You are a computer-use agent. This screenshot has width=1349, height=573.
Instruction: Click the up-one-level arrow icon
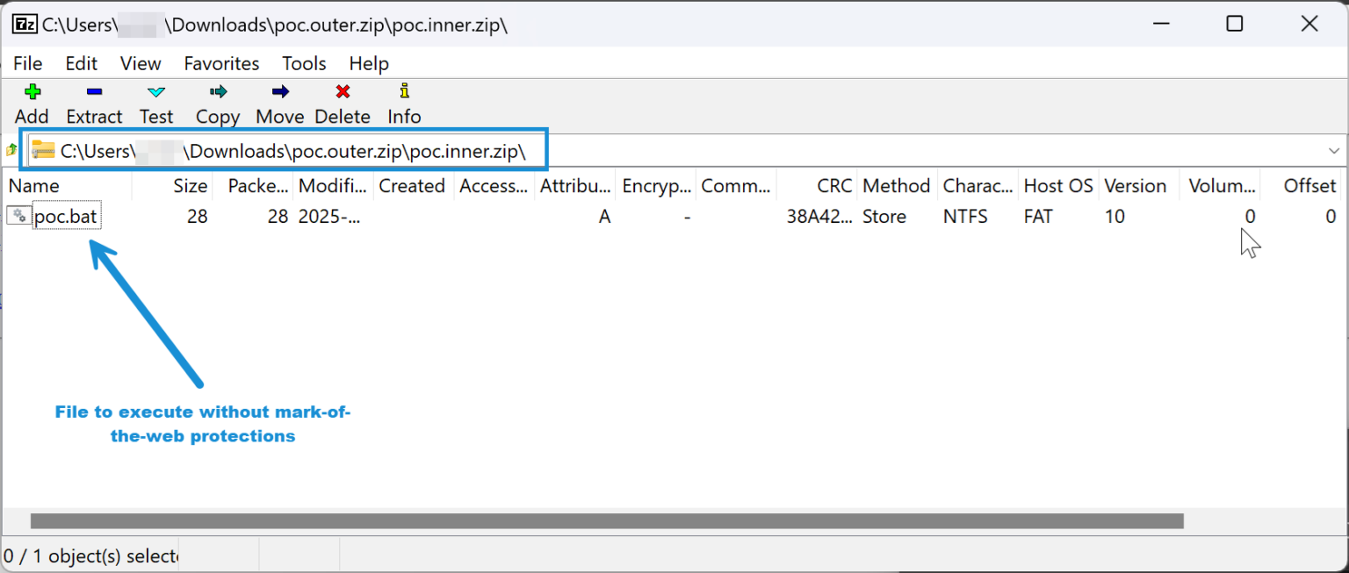click(11, 149)
